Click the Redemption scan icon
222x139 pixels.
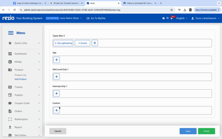10,119
